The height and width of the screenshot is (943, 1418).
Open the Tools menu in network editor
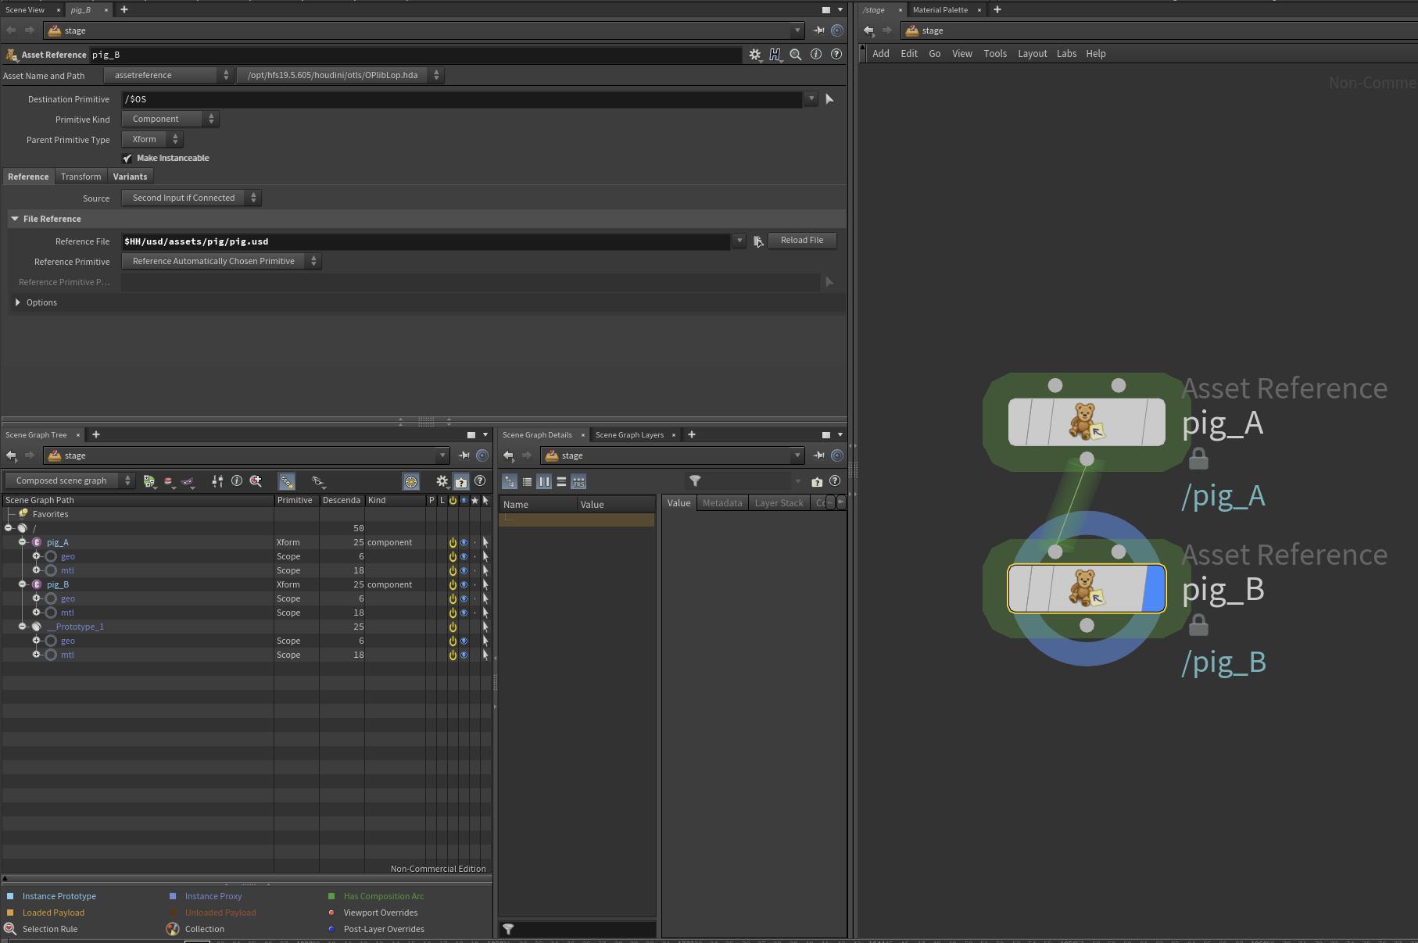995,54
